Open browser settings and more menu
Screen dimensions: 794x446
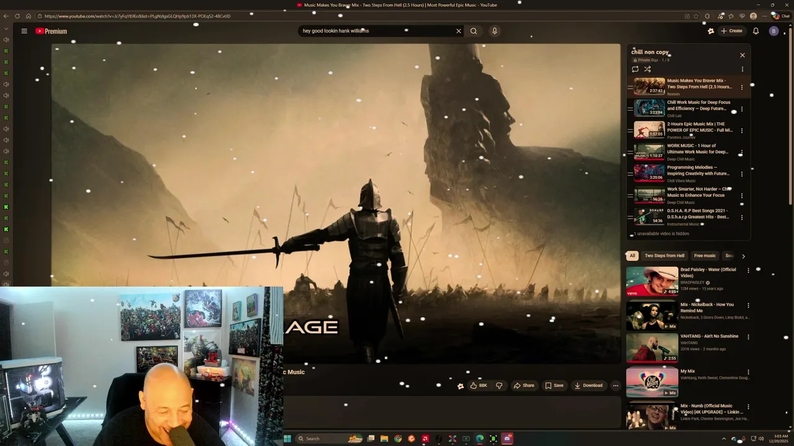(764, 16)
